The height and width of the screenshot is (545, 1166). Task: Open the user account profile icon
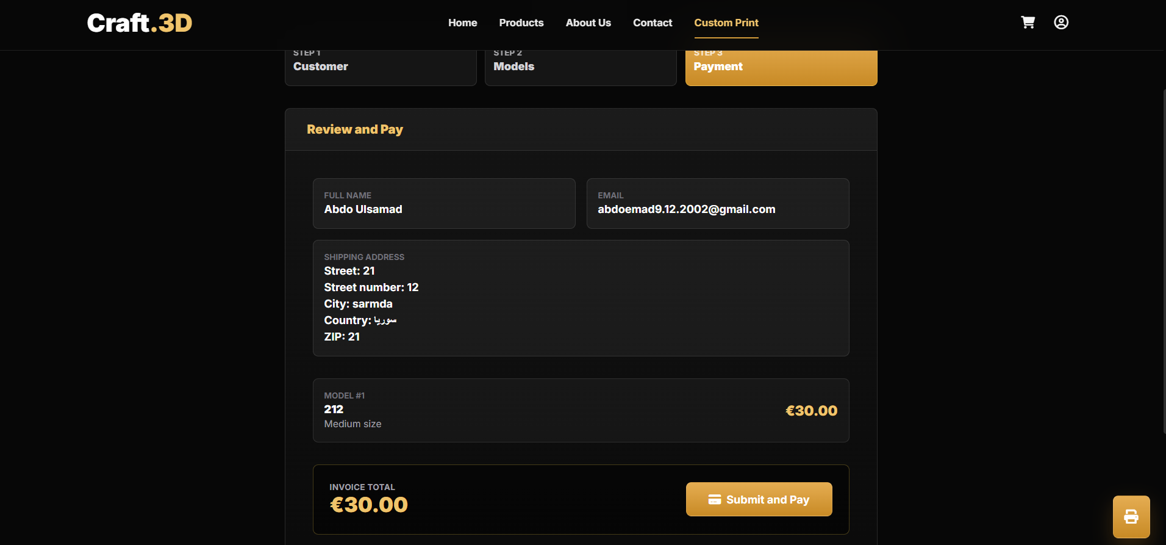(1061, 23)
